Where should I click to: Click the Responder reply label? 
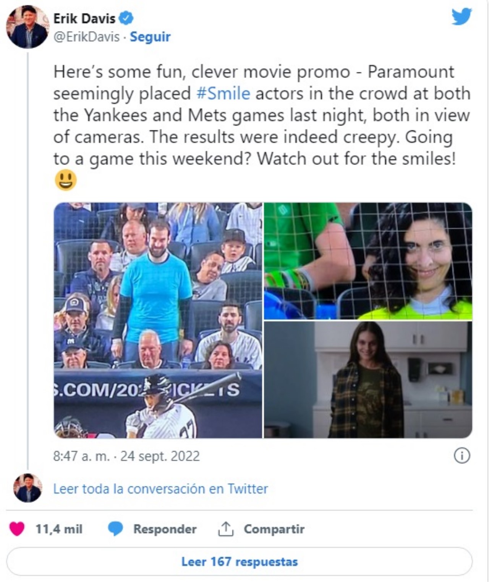165,529
